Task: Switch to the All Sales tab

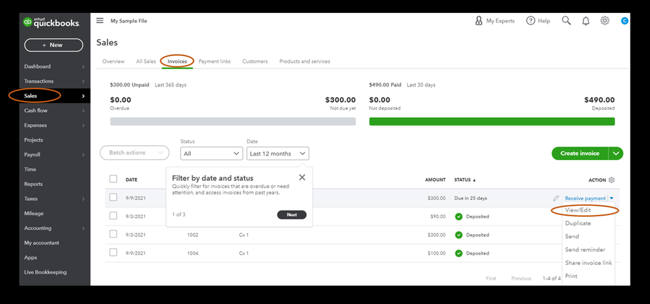Action: point(146,61)
